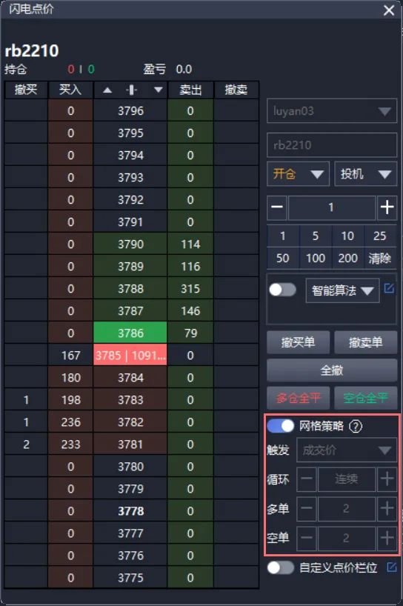Viewport: 403px width, 606px height.
Task: Click the rb2210 contract input field
Action: [332, 145]
